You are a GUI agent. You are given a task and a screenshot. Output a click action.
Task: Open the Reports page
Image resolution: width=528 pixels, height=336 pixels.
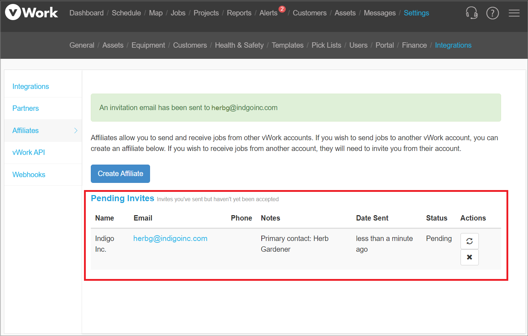click(x=239, y=13)
